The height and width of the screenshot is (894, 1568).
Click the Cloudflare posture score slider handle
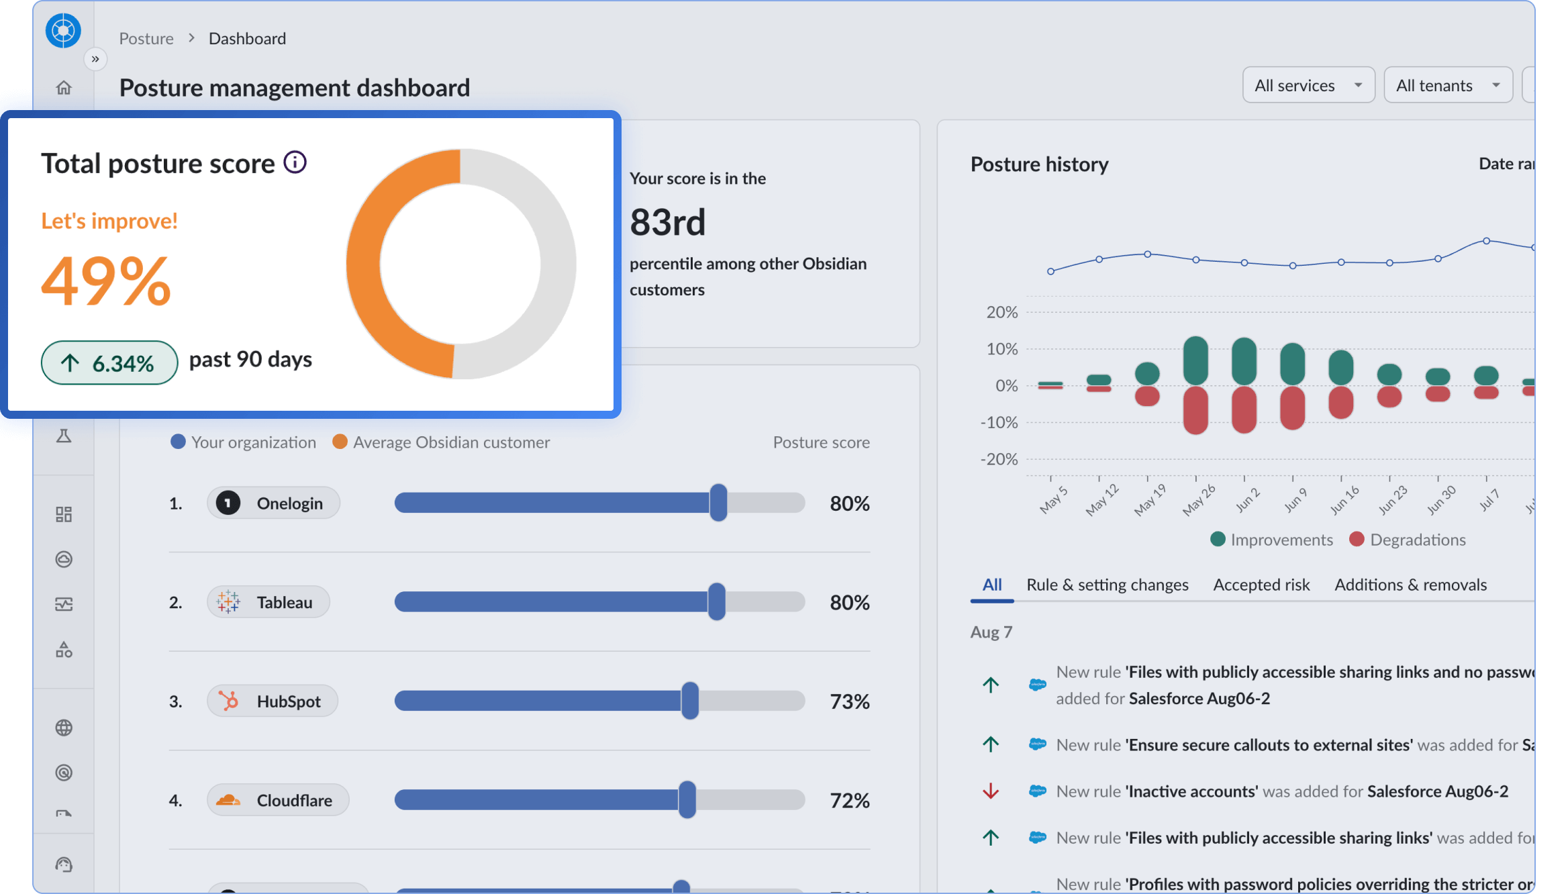[687, 800]
